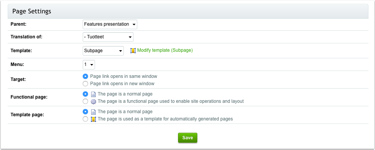
Task: Click text 'Page link opens in same window'
Action: coord(123,76)
